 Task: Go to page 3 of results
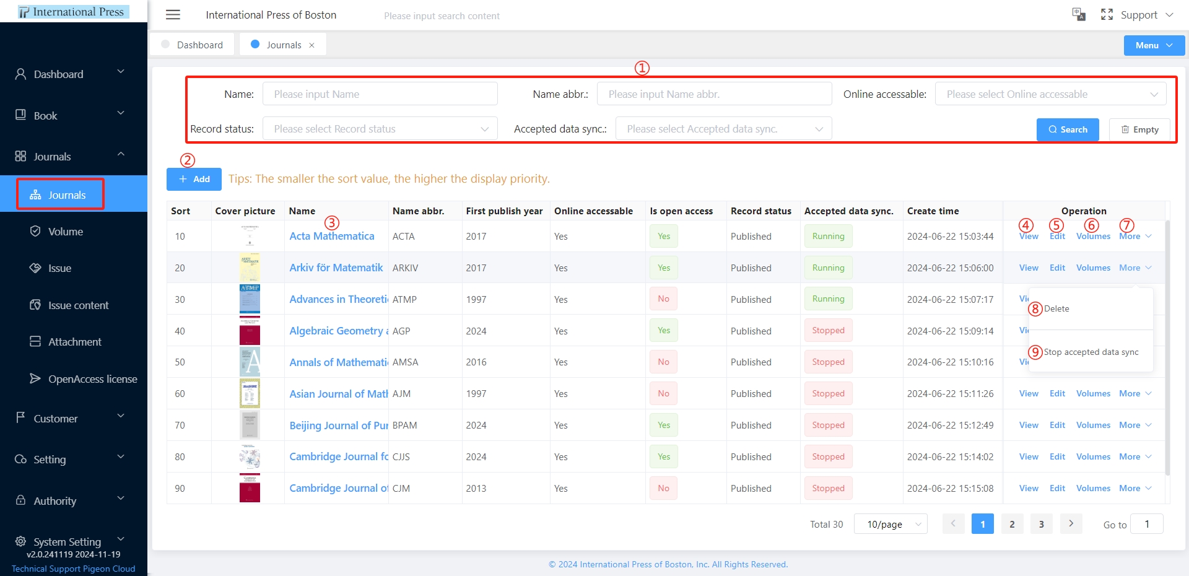pyautogui.click(x=1042, y=524)
